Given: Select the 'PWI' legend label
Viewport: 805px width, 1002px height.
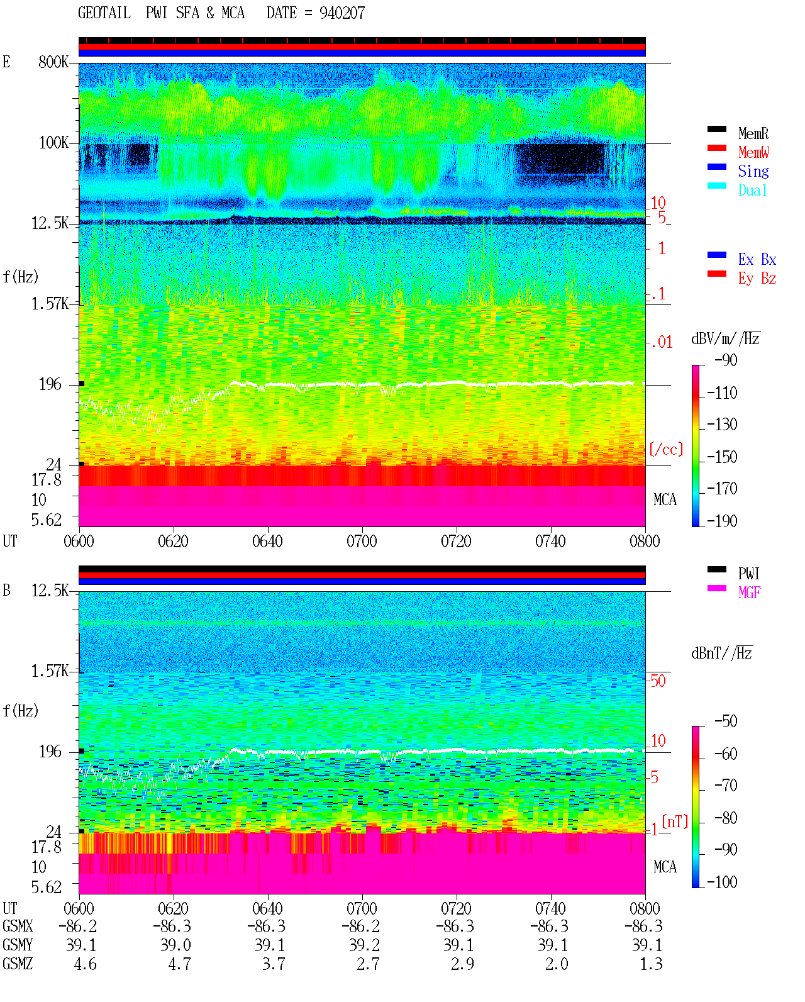Looking at the screenshot, I should tap(749, 574).
